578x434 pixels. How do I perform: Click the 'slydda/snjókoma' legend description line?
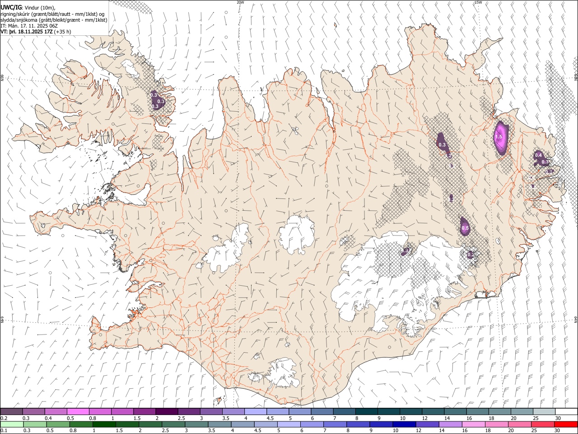54,20
